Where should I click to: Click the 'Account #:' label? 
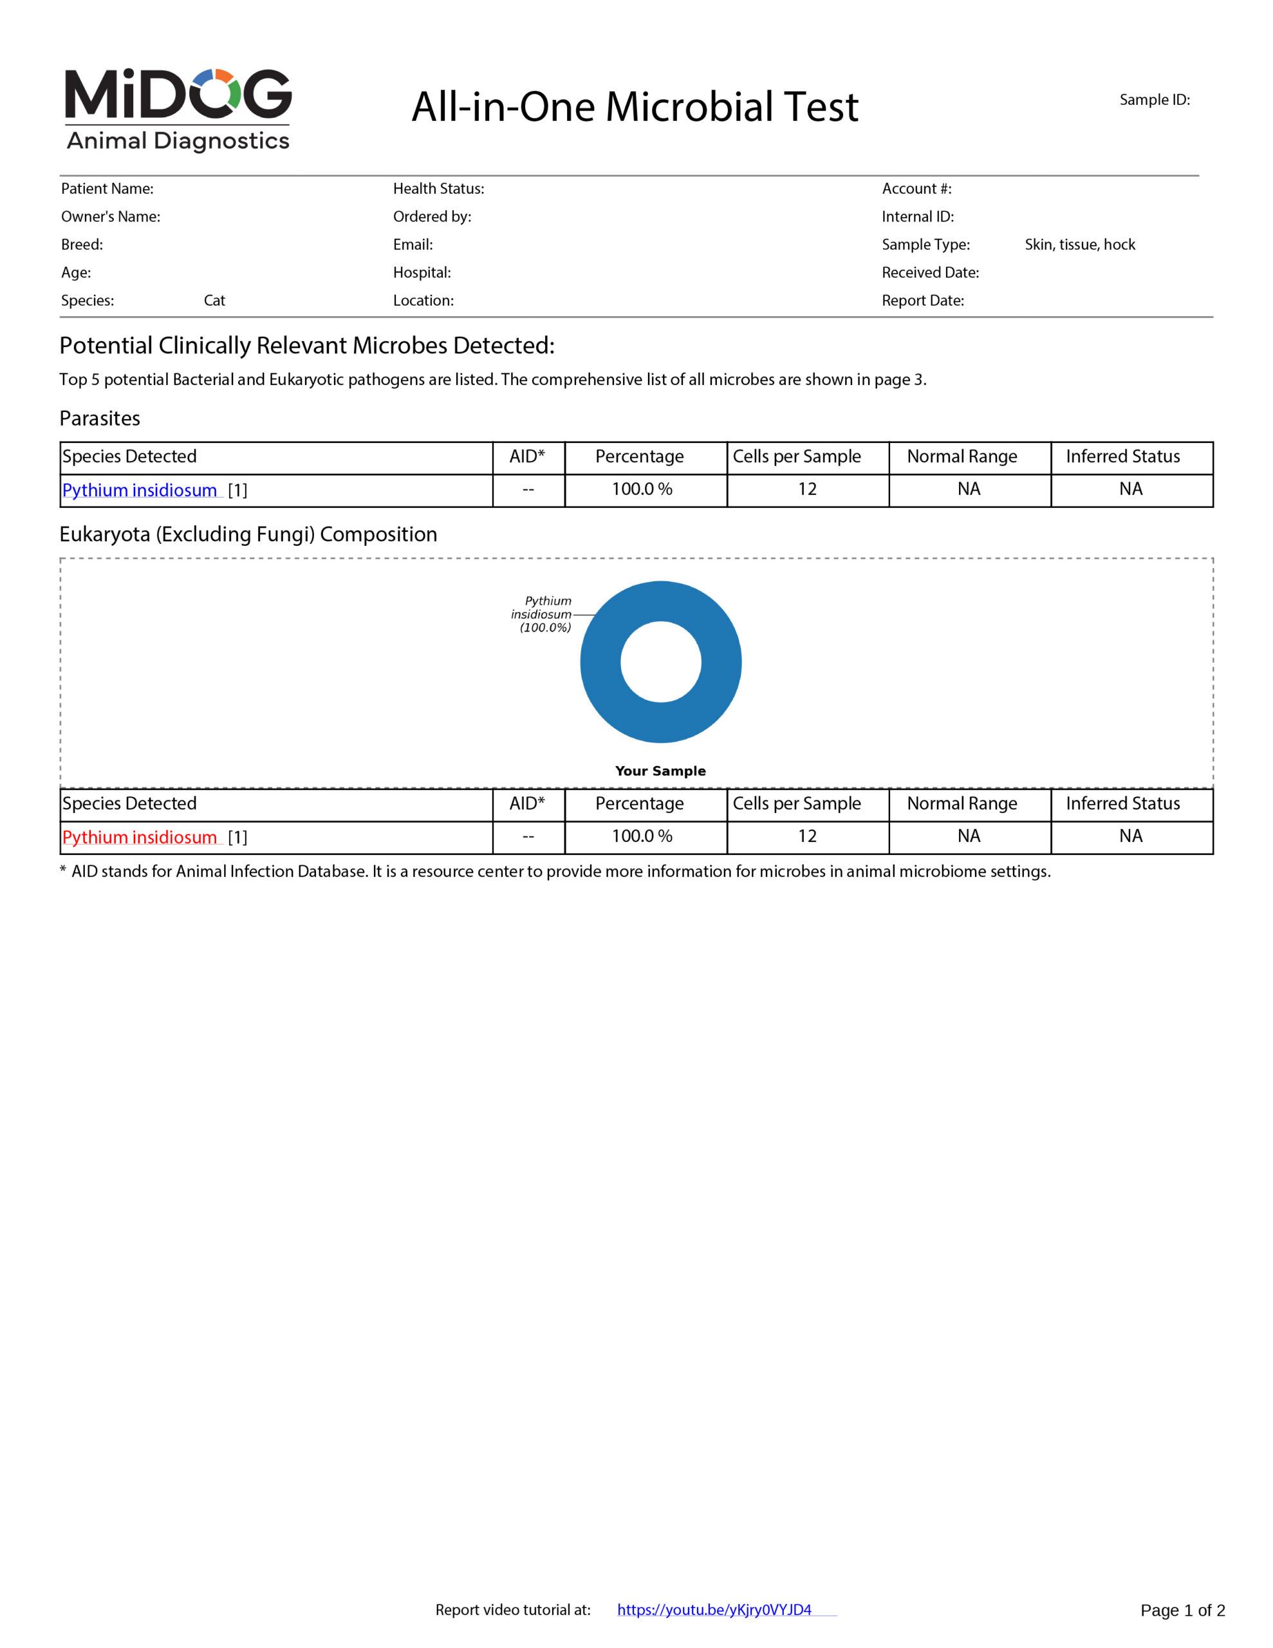click(x=917, y=189)
